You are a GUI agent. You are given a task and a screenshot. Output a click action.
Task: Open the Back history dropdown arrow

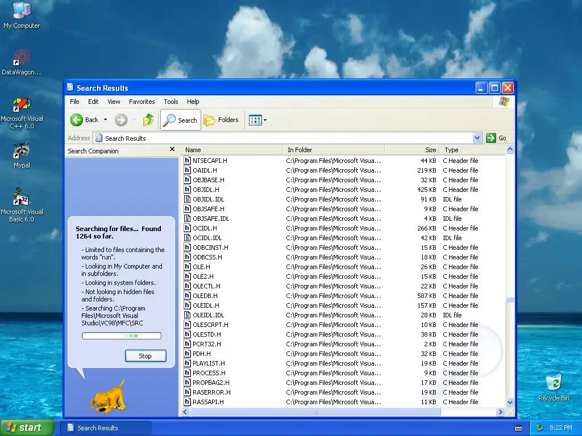[105, 120]
